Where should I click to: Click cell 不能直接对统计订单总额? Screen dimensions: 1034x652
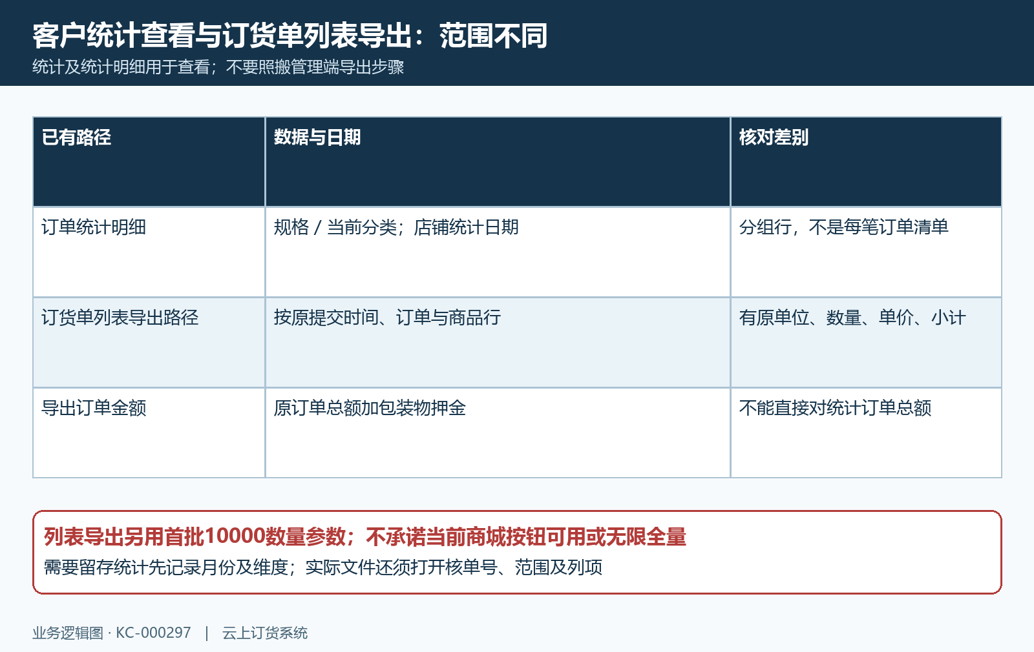click(866, 433)
